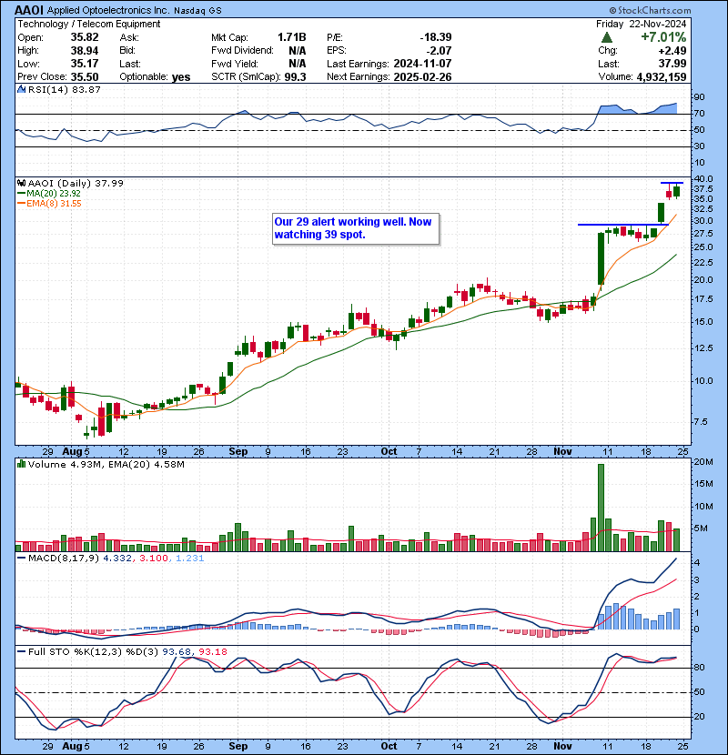
Task: Click the '29 alert working well' annotation box
Action: (x=356, y=228)
